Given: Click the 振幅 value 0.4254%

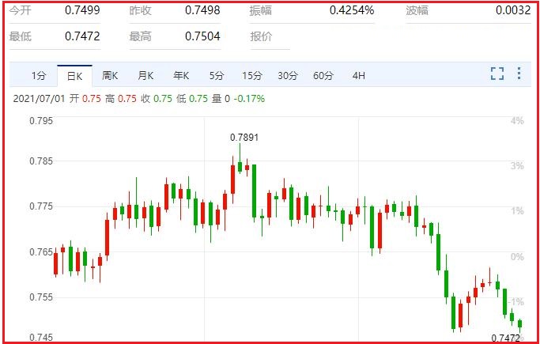Looking at the screenshot, I should [352, 10].
